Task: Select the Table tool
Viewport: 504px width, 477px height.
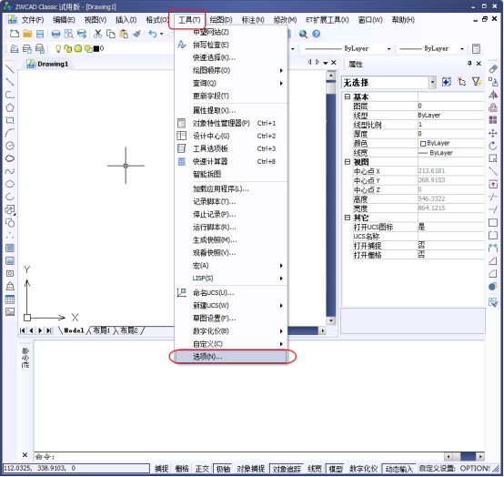Action: [x=10, y=299]
